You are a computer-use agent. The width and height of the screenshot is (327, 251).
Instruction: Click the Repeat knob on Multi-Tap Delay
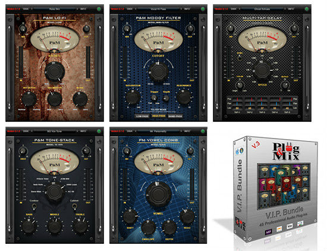click(x=284, y=85)
